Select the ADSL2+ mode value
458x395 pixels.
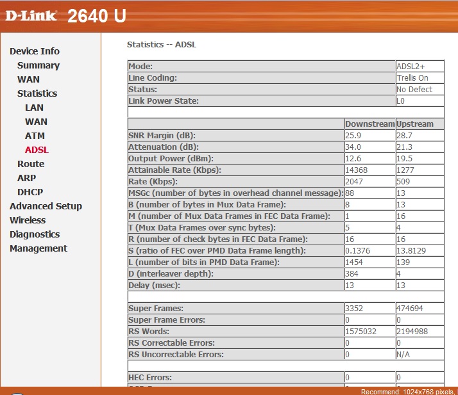coord(411,67)
